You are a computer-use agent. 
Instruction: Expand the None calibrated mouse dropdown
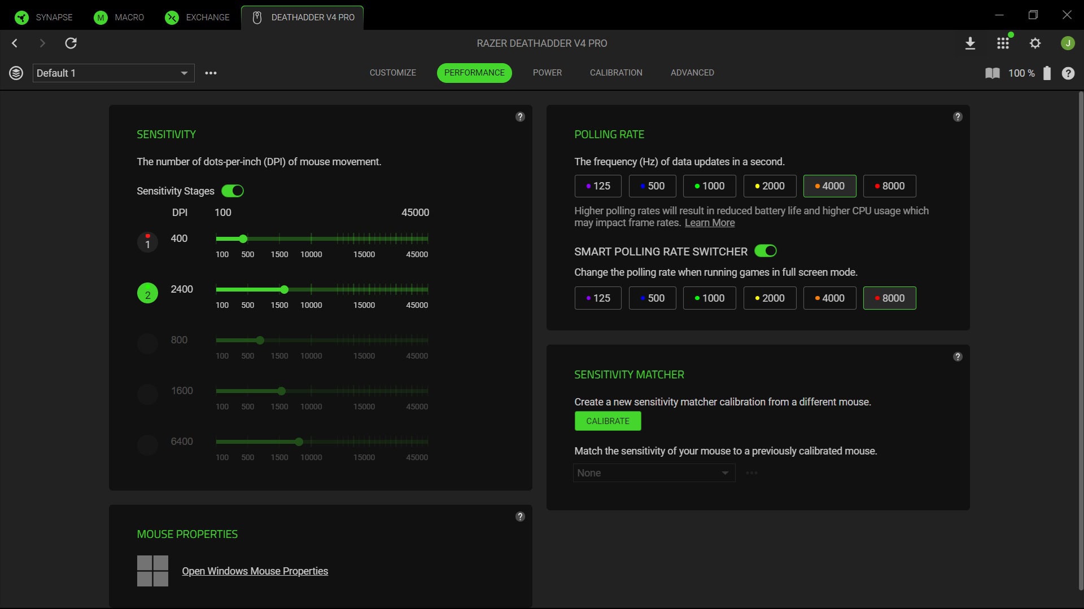tap(654, 473)
